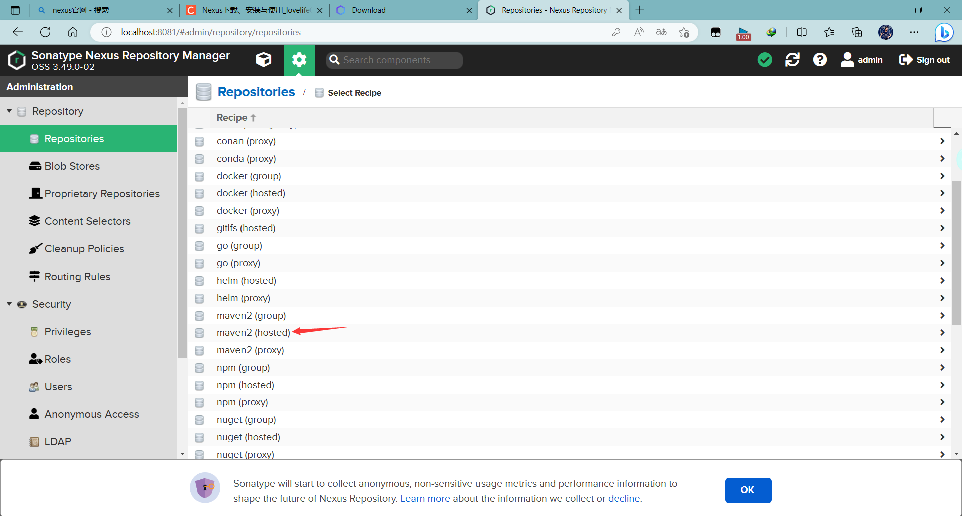Image resolution: width=962 pixels, height=516 pixels.
Task: Click the green system status check icon
Action: (x=765, y=60)
